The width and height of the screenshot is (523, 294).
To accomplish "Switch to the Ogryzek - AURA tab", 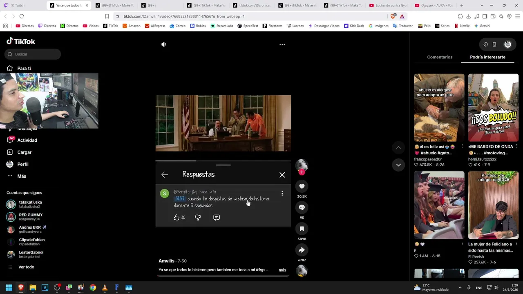I will point(433,5).
